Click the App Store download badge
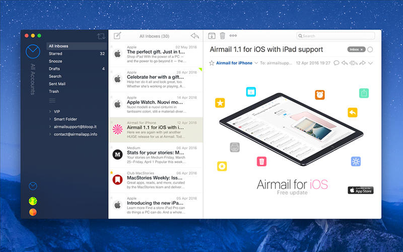This screenshot has height=252, width=403. pos(361,190)
